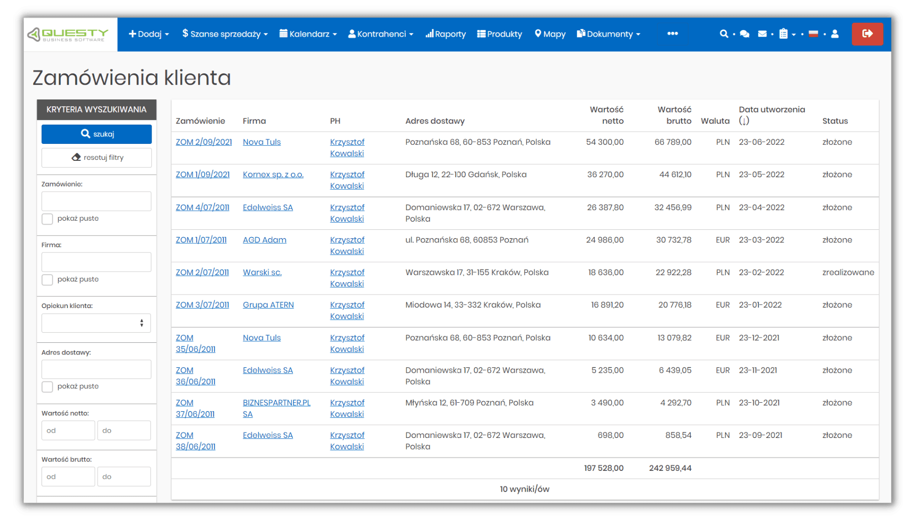Screen dimensions: 916x521
Task: Open order ZOM 1/07/2011
Action: (201, 240)
